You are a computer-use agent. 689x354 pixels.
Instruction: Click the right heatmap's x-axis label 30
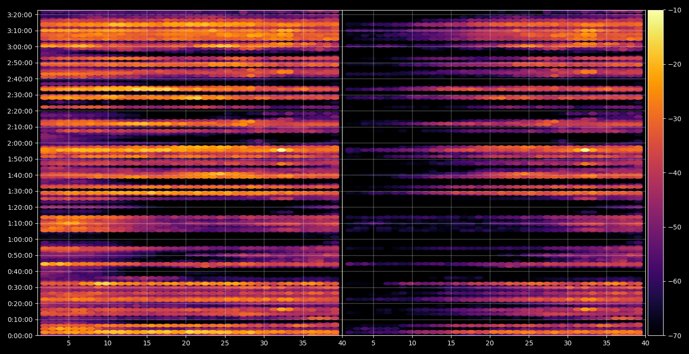568,343
